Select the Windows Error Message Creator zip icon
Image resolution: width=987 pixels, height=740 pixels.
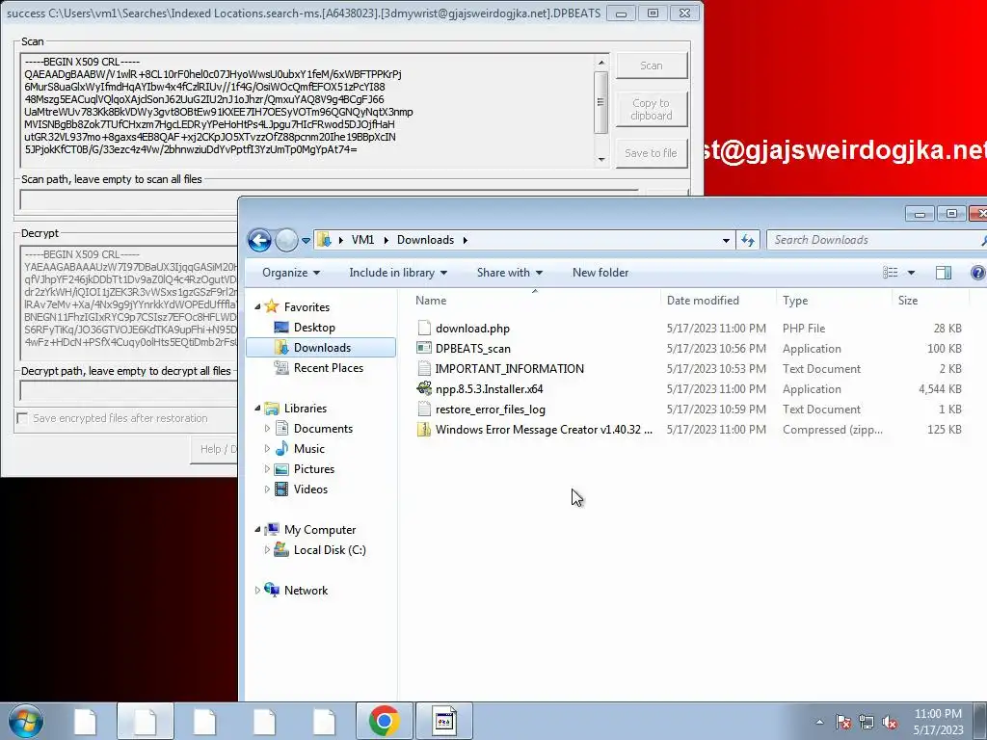(424, 429)
